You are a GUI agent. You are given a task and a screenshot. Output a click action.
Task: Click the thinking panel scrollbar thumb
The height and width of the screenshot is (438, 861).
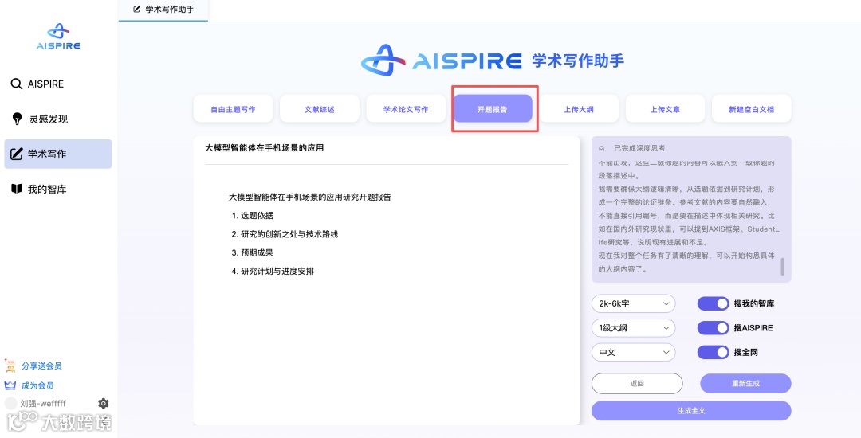pos(783,267)
